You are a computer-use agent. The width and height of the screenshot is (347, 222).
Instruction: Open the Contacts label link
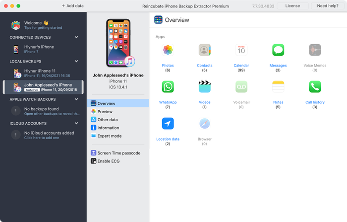pos(204,66)
